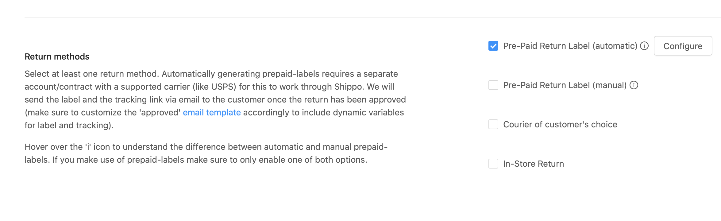Click info icon beside manual return label
This screenshot has width=721, height=221.
click(634, 85)
